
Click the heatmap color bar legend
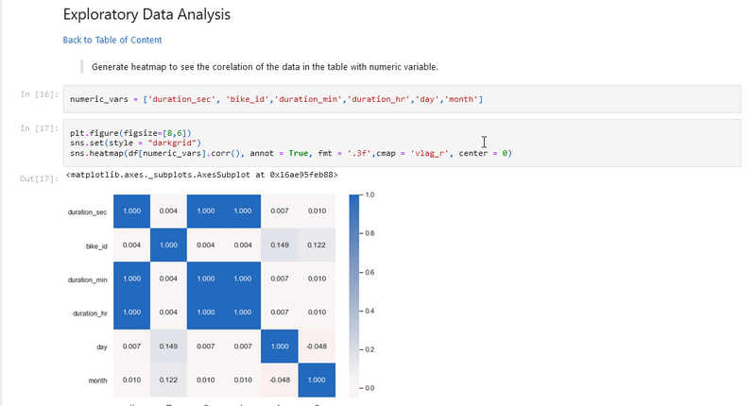(355, 291)
